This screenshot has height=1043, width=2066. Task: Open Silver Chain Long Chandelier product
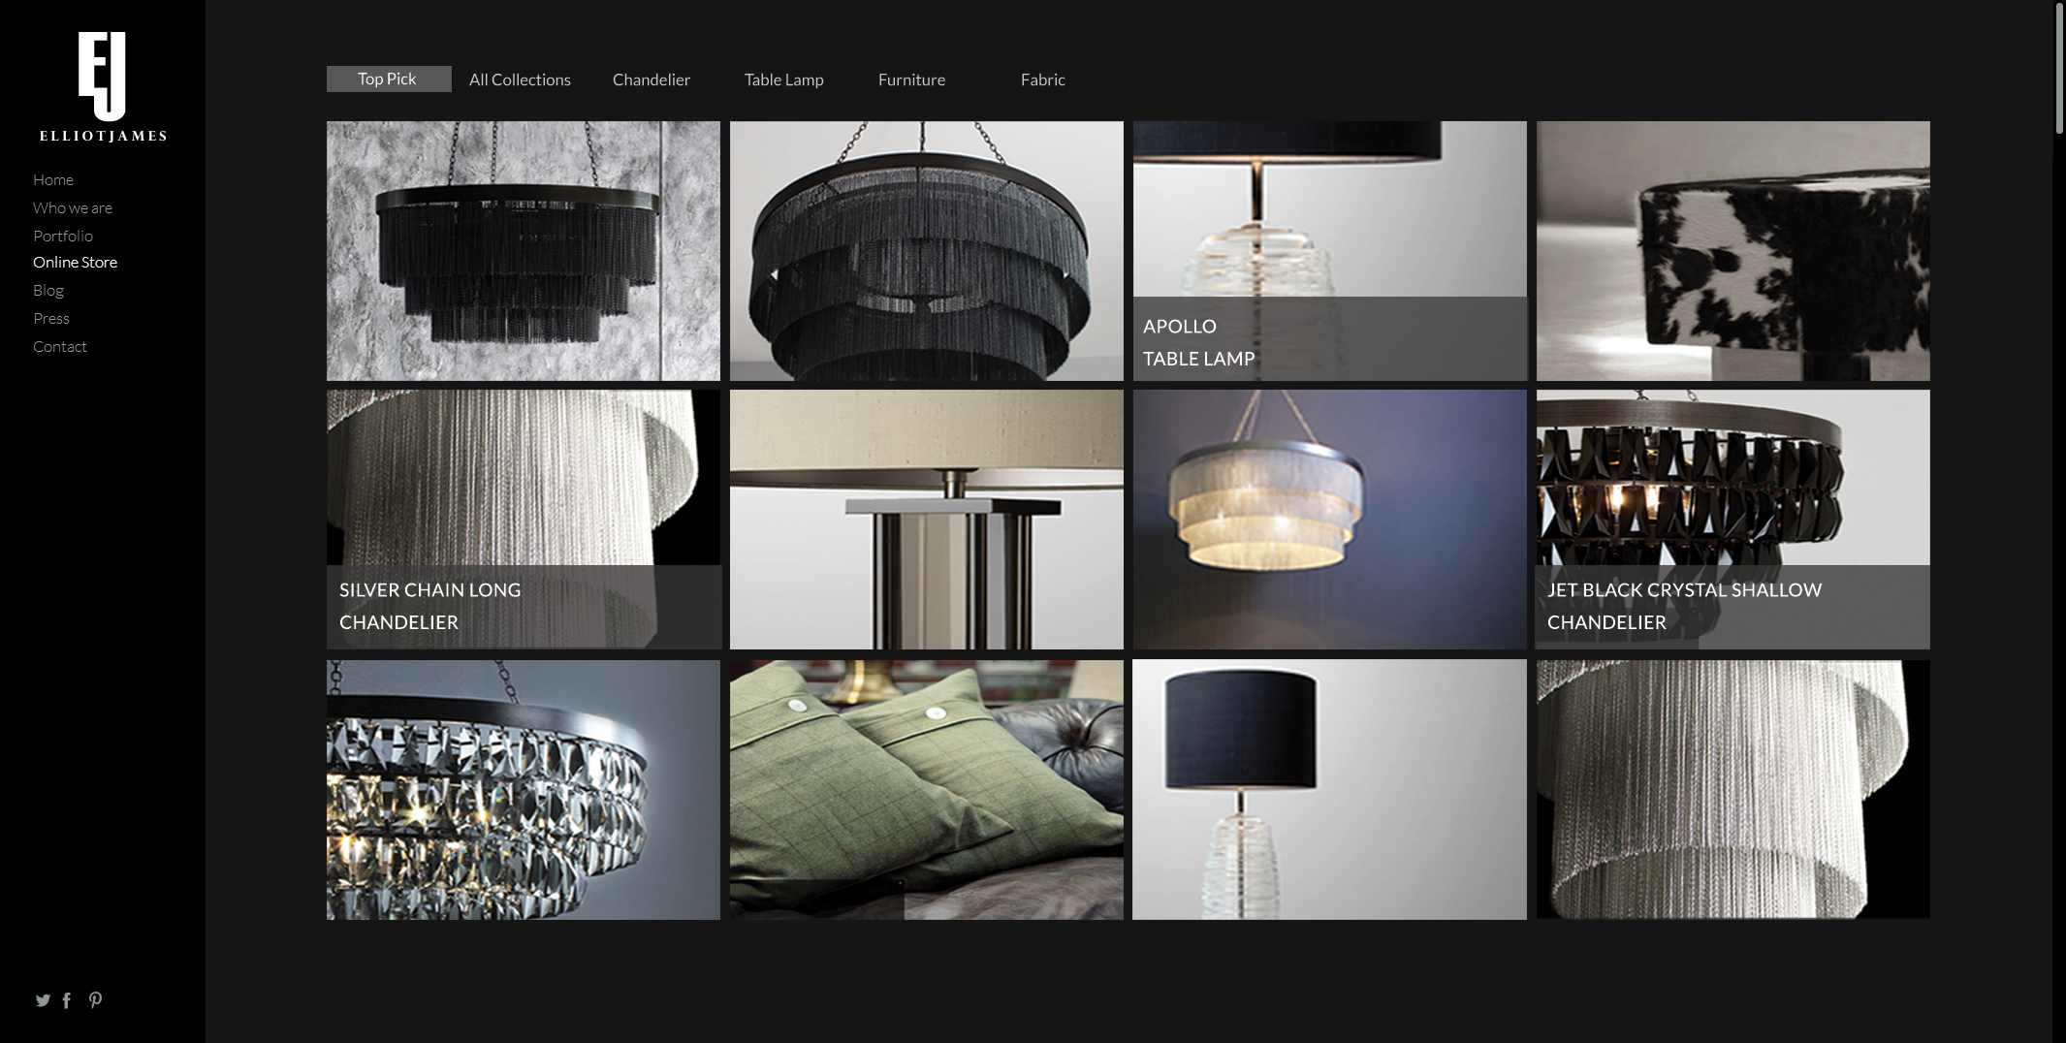(x=524, y=520)
